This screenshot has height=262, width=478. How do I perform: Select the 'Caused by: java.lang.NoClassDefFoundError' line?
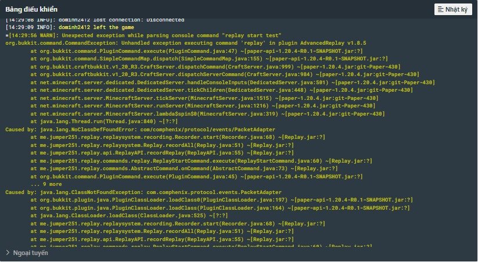[x=140, y=130]
